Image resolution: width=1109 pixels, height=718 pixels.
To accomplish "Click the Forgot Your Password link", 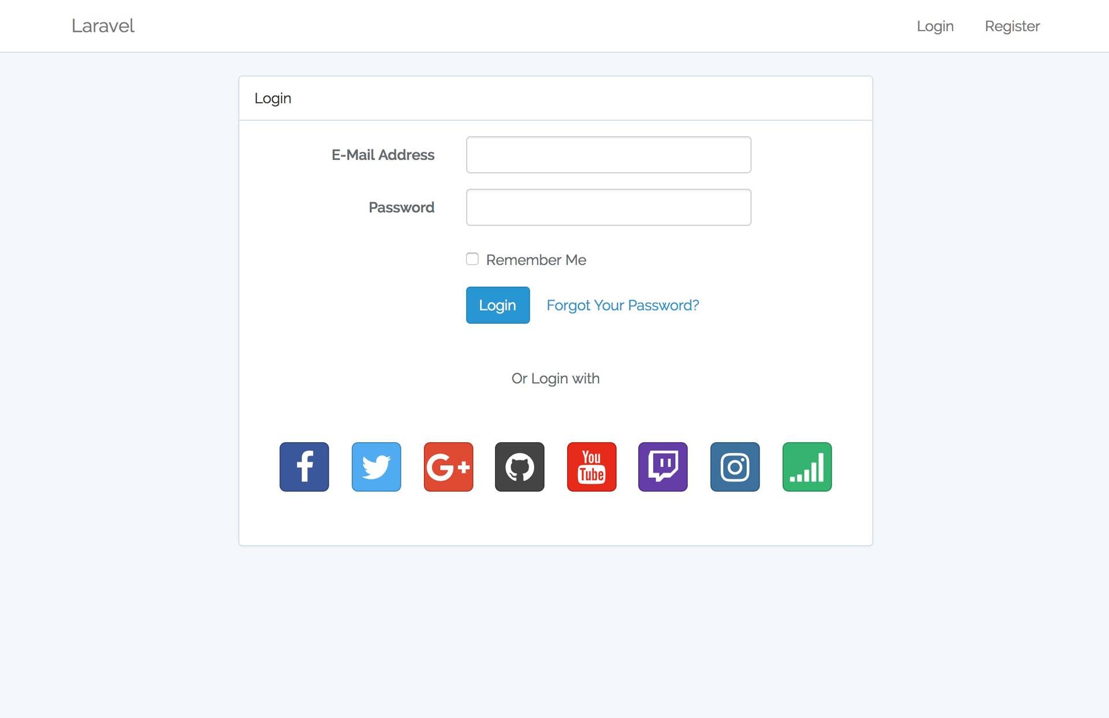I will pos(623,305).
